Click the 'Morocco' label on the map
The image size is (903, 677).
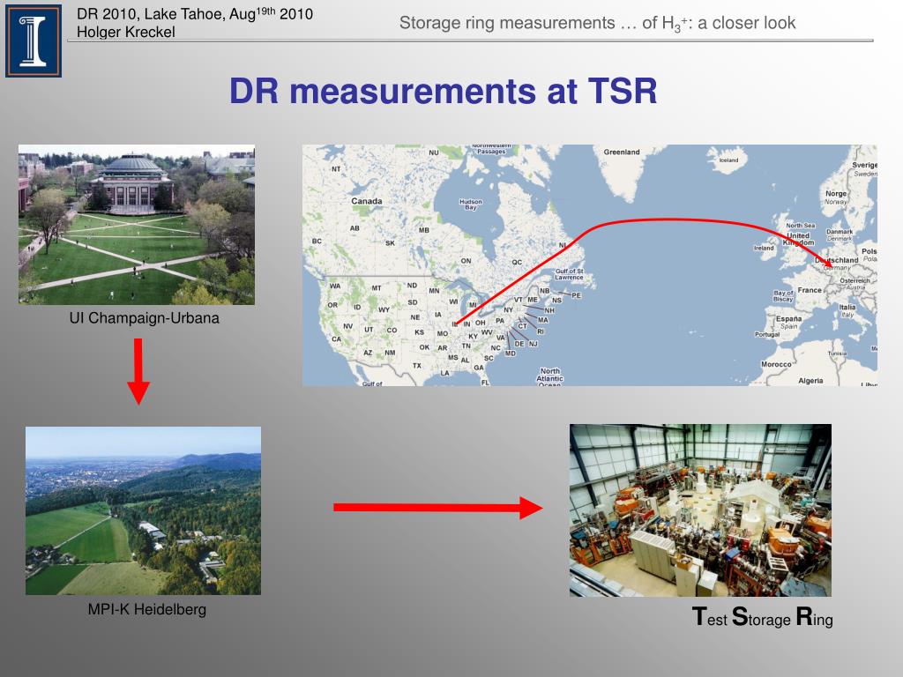pos(776,364)
